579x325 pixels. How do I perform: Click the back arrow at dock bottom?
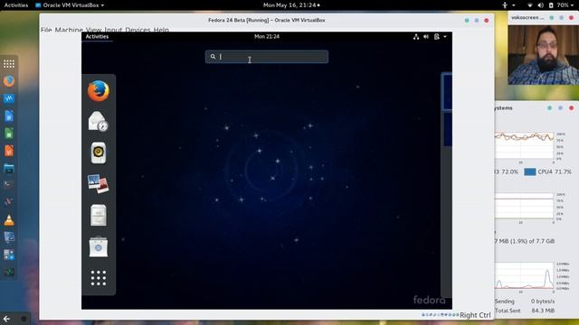coord(6,319)
